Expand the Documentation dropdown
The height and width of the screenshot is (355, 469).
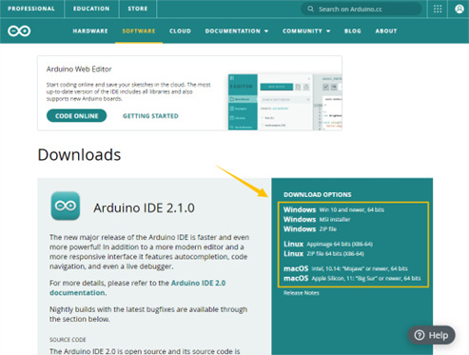coord(237,31)
